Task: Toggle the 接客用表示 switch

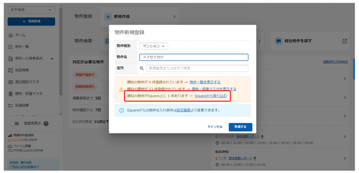Action: pos(15,123)
